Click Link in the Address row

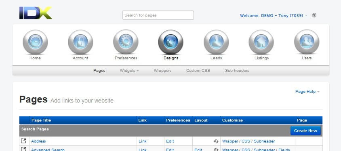(x=143, y=141)
